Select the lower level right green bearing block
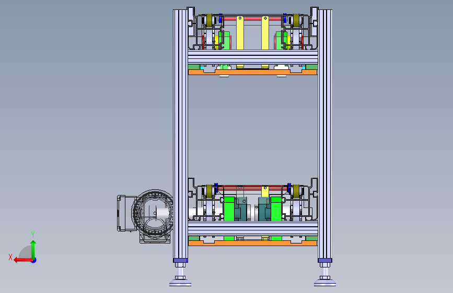Image resolution: width=453 pixels, height=293 pixels. pos(276,209)
